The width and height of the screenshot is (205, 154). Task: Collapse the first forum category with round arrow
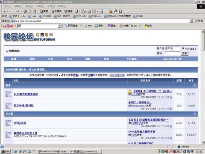pos(195,86)
